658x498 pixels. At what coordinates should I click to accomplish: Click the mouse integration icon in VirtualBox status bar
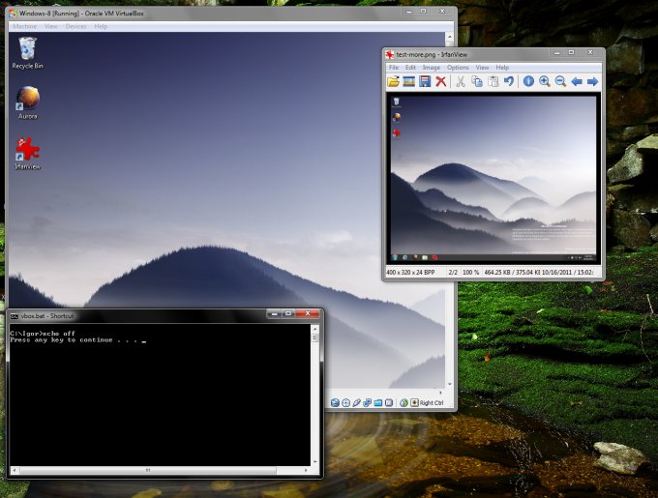404,403
